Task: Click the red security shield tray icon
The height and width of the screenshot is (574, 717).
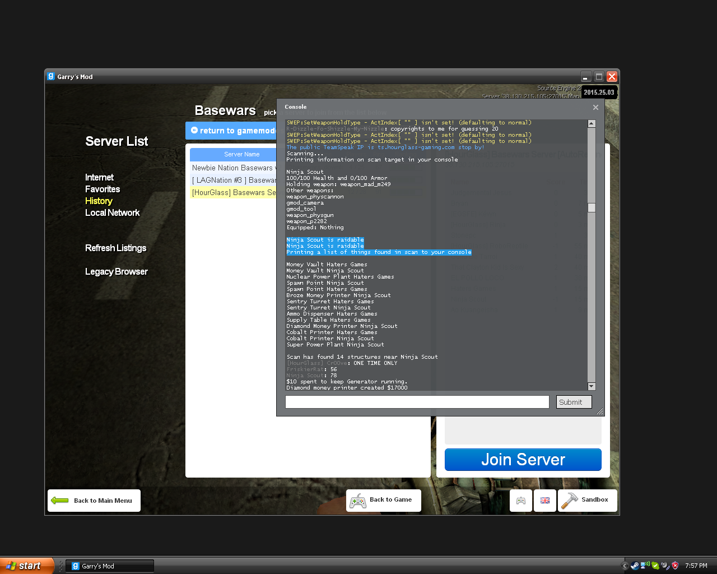Action: point(675,566)
